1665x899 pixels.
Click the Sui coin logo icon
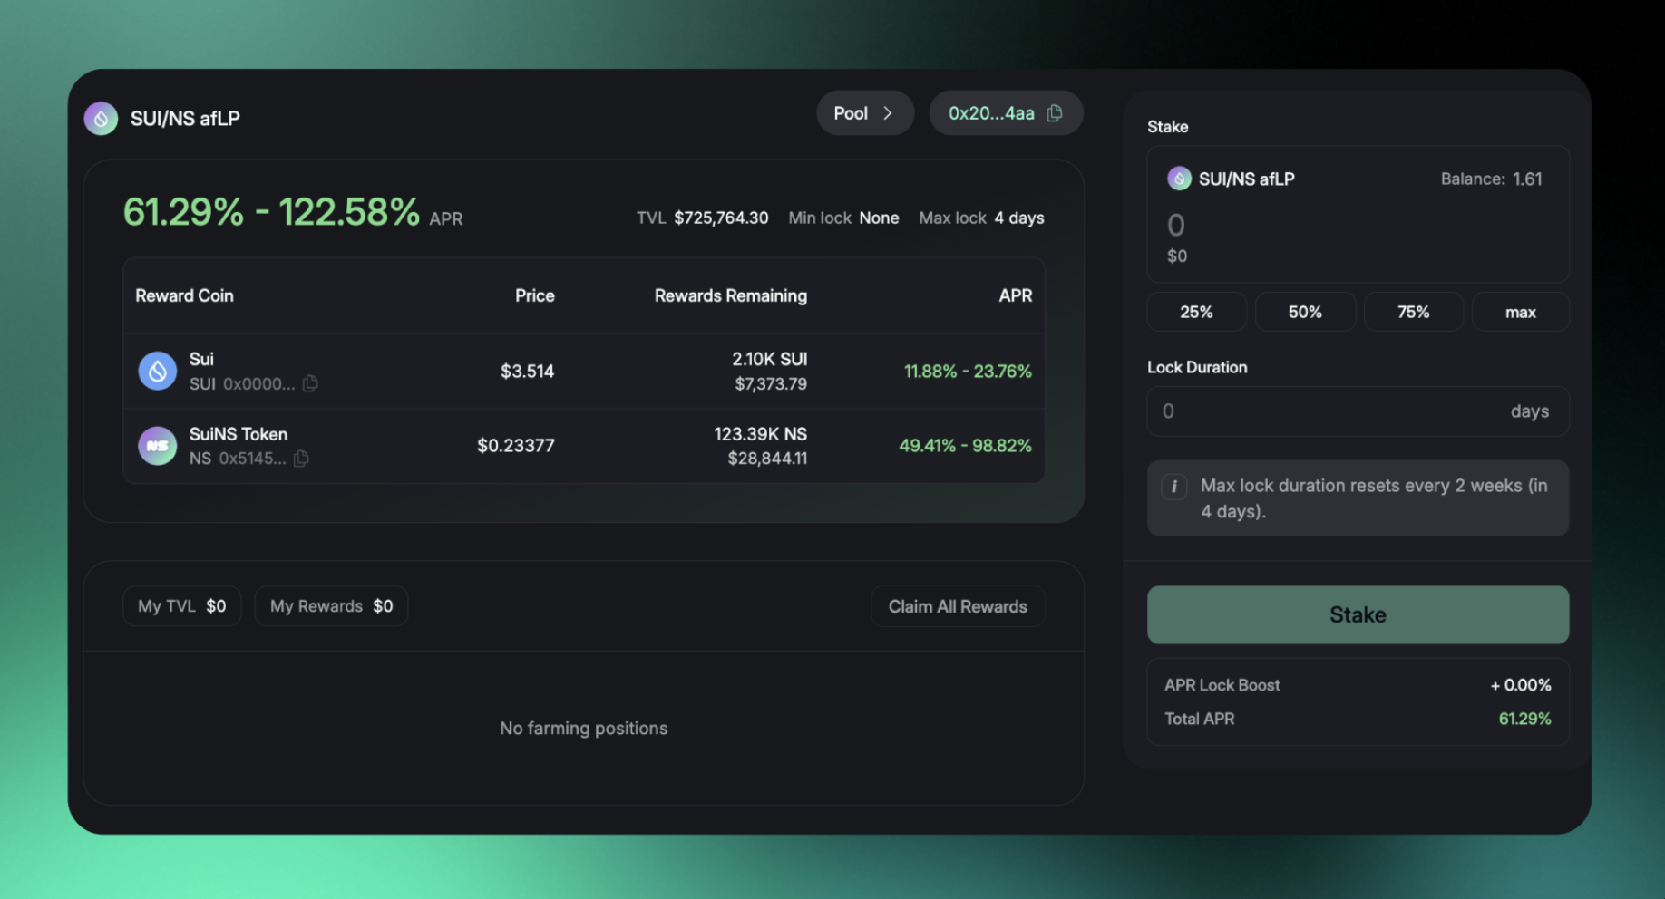(157, 372)
